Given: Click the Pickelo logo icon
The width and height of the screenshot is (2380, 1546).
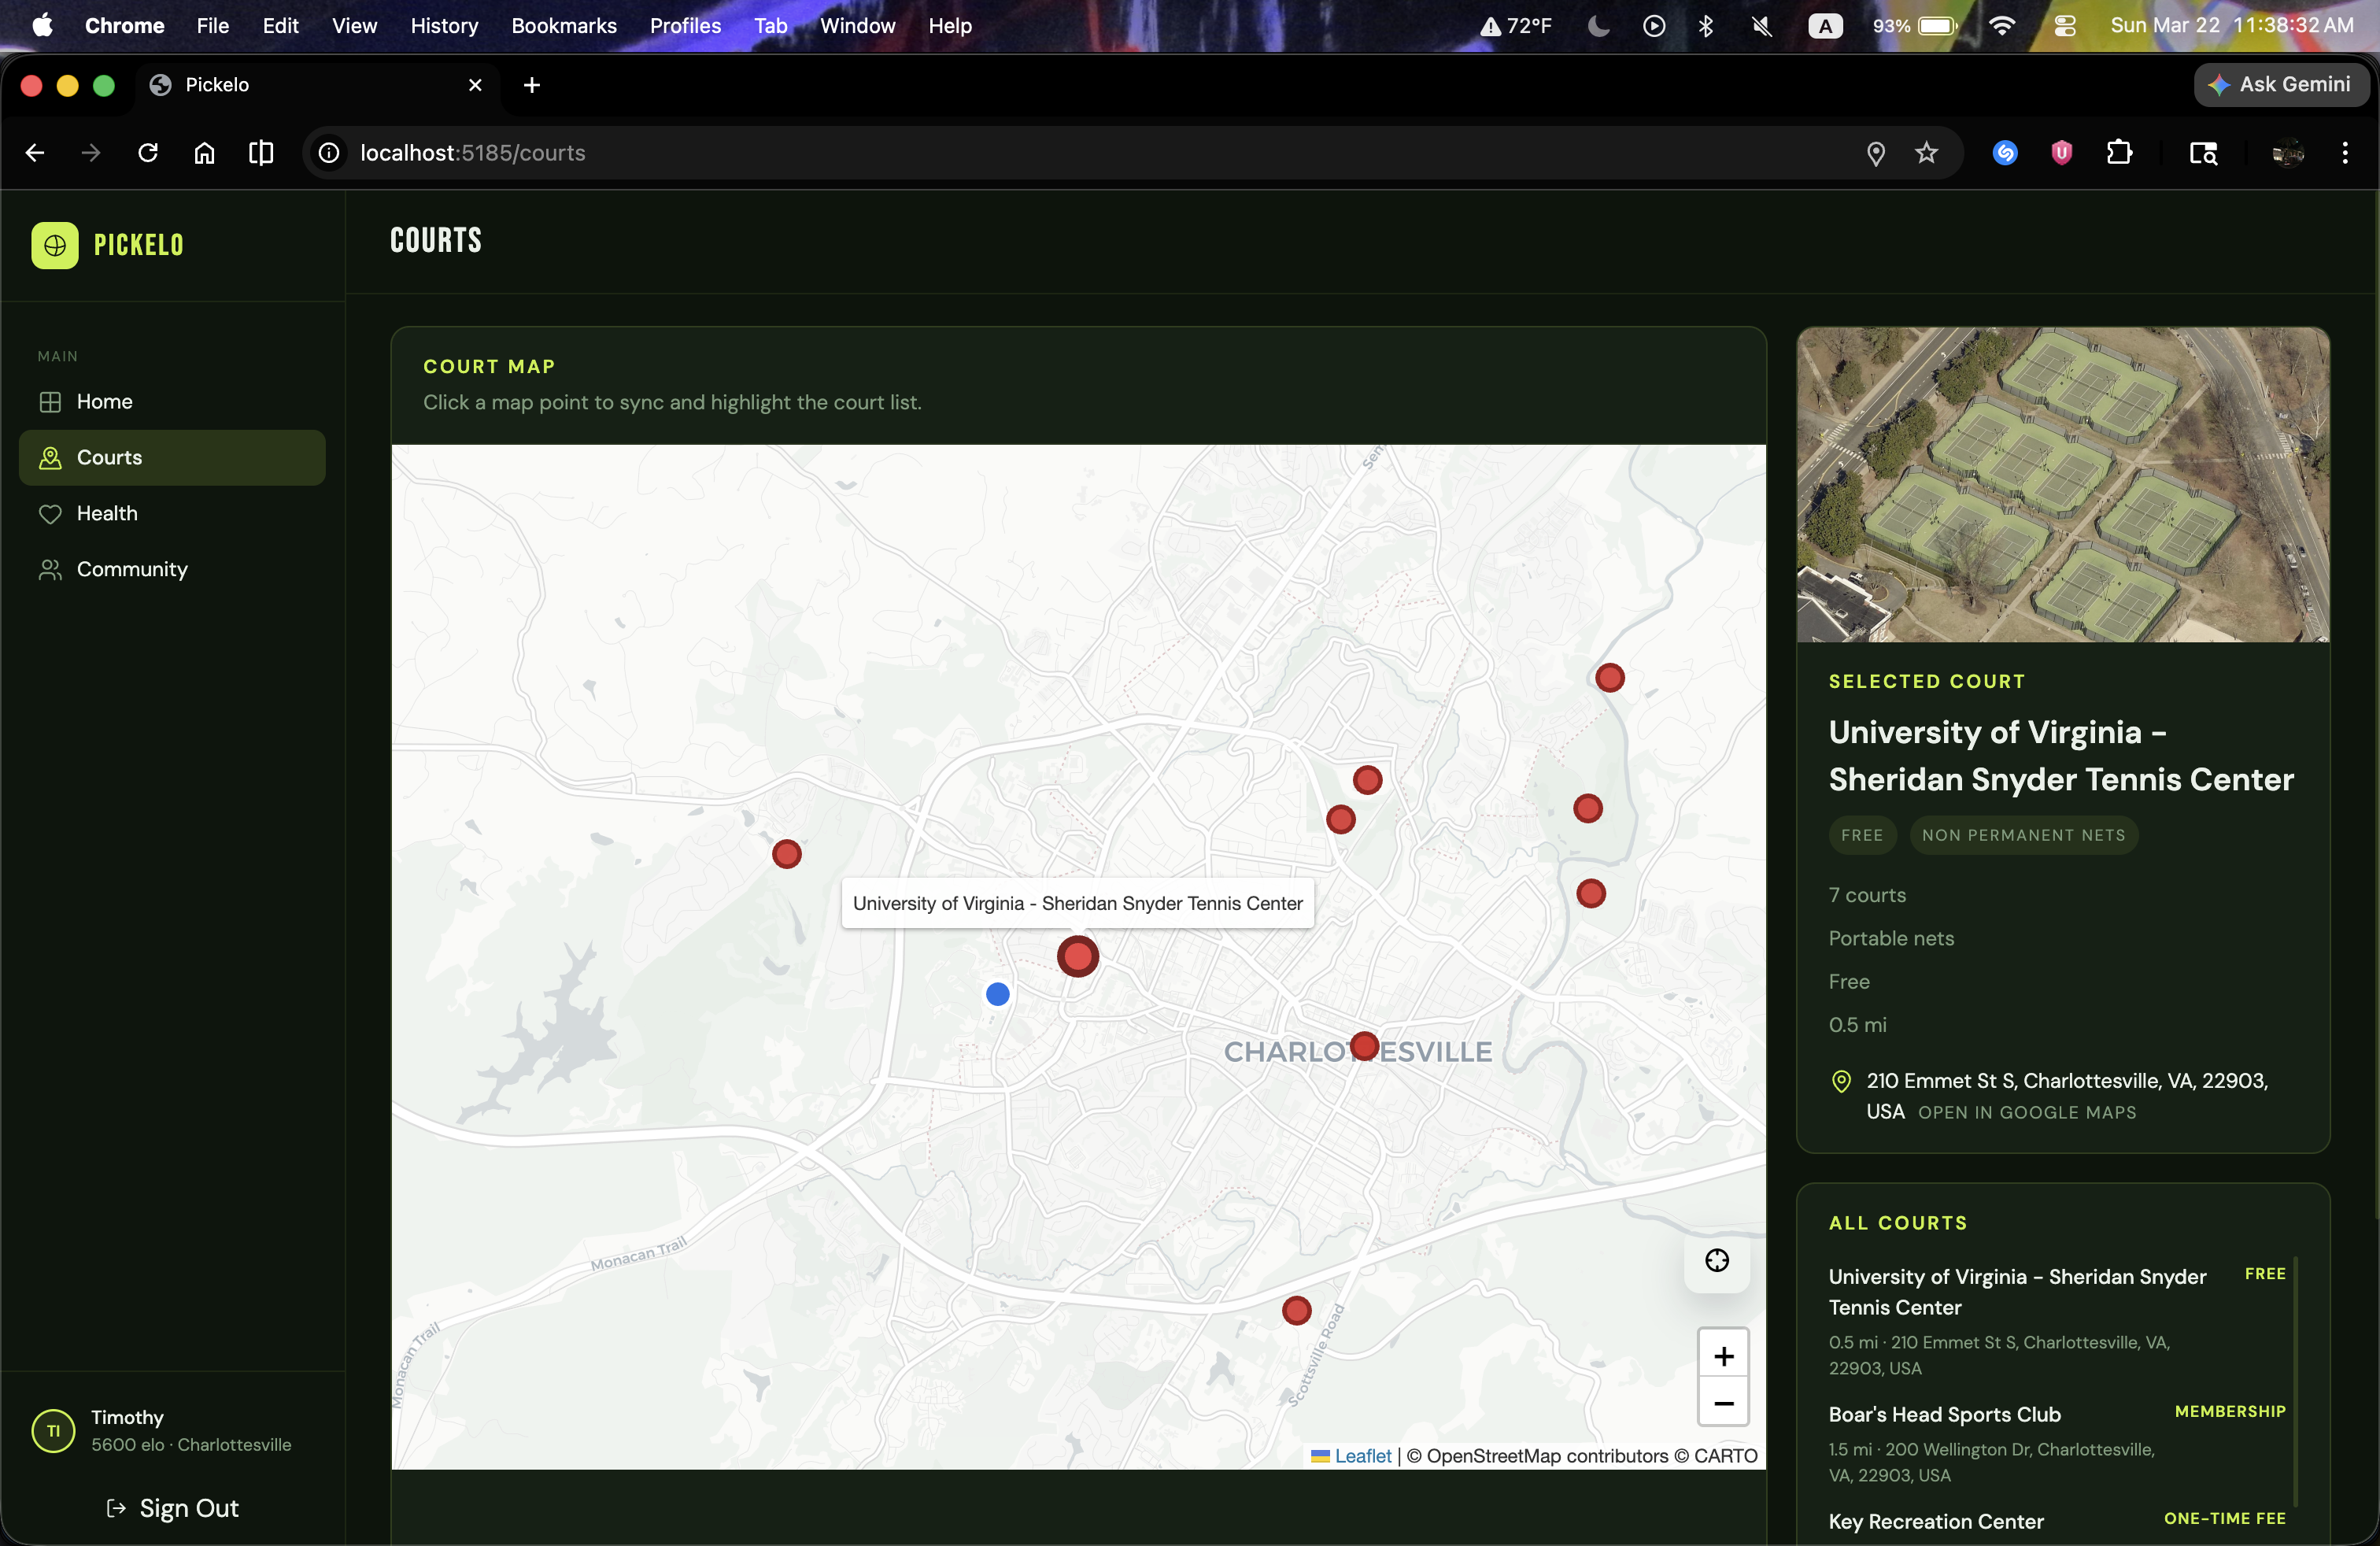Looking at the screenshot, I should pos(55,245).
